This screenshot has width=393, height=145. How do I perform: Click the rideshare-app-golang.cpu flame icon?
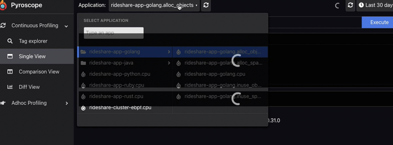tap(178, 74)
